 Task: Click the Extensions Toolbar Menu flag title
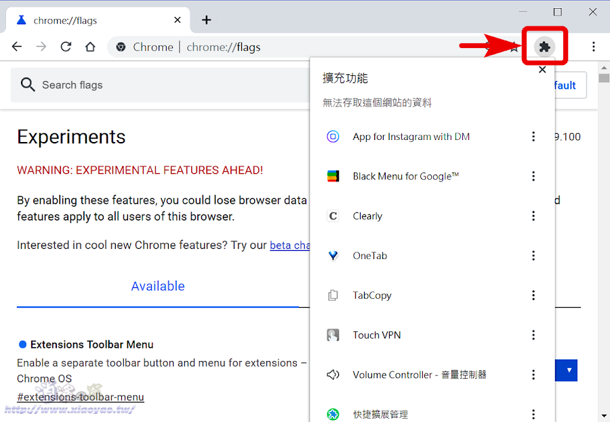91,344
